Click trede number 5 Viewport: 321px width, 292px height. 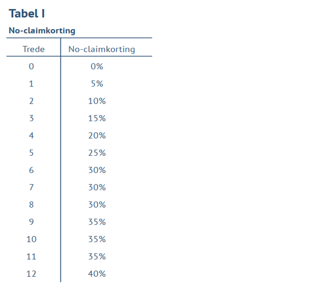coord(31,153)
